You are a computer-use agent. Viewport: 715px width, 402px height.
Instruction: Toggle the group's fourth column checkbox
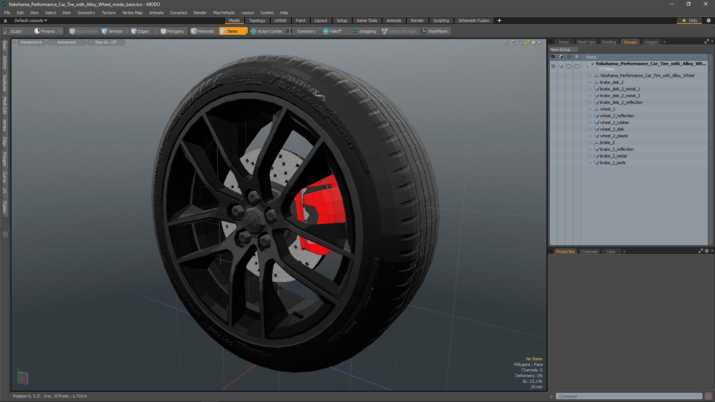tap(577, 66)
